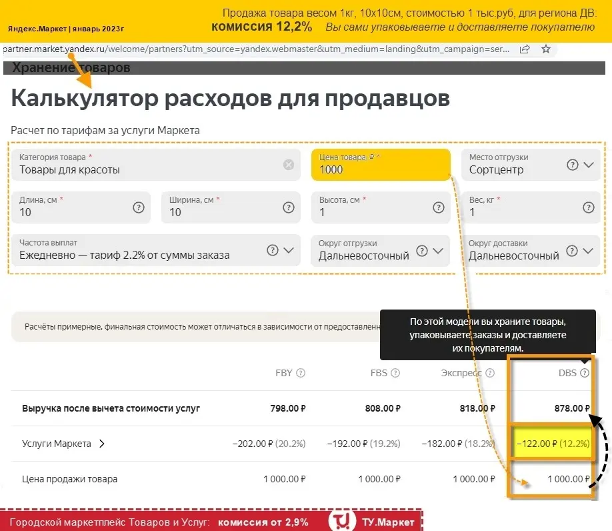Click the help icon in the Ширина field
The image size is (612, 531).
tap(289, 207)
